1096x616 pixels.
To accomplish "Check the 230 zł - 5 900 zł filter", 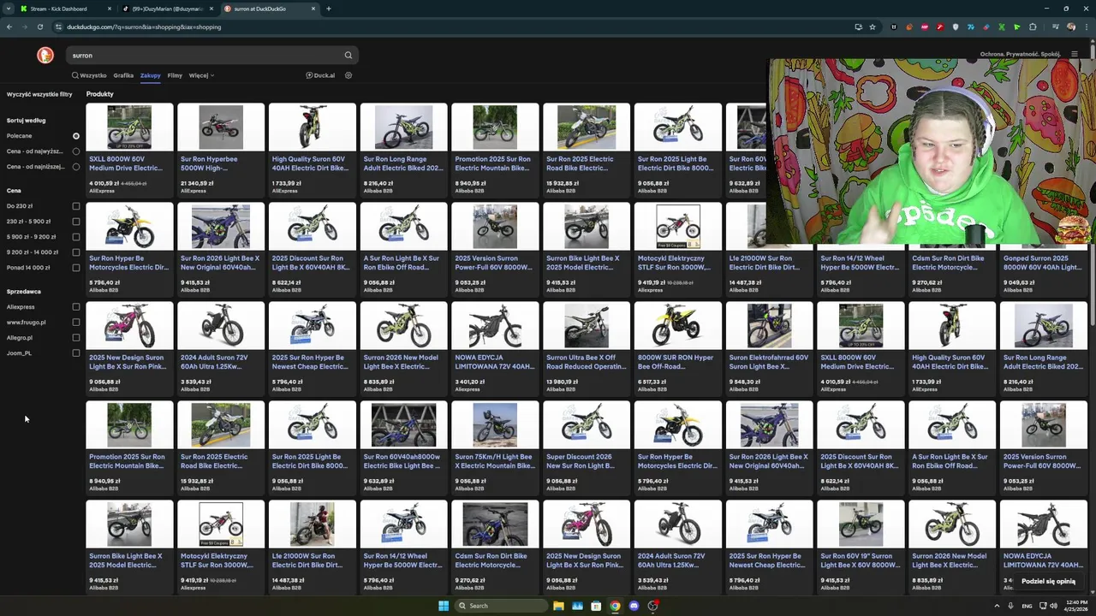I will [76, 222].
